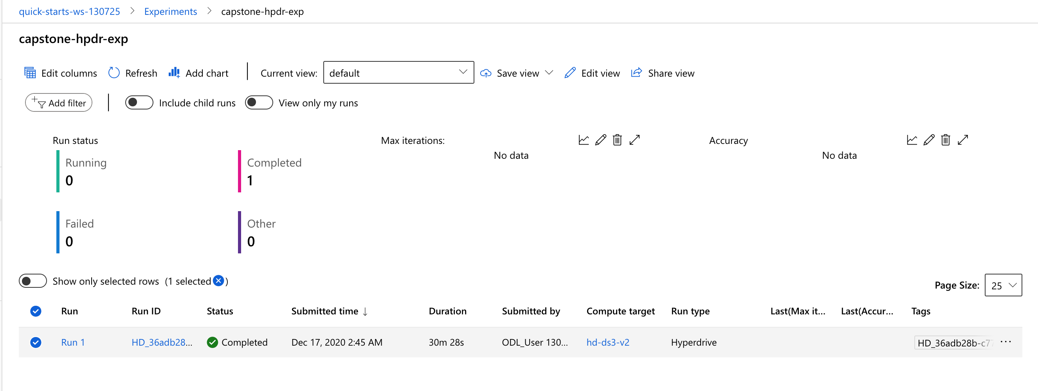Click the Add chart toolbar option
This screenshot has height=391, width=1038.
pos(198,73)
